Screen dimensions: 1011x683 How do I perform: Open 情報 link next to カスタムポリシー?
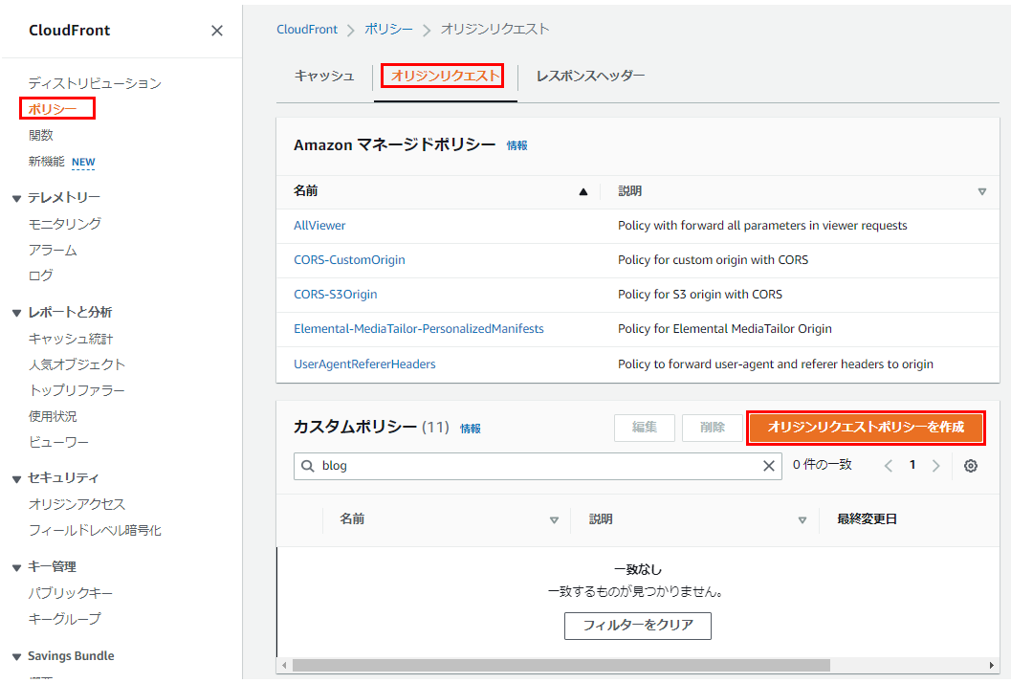point(471,429)
